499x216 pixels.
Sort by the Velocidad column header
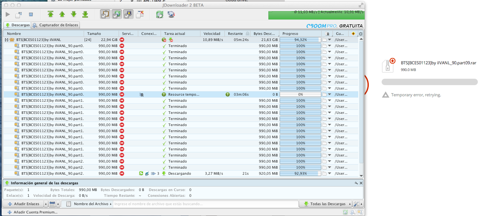tap(212, 34)
